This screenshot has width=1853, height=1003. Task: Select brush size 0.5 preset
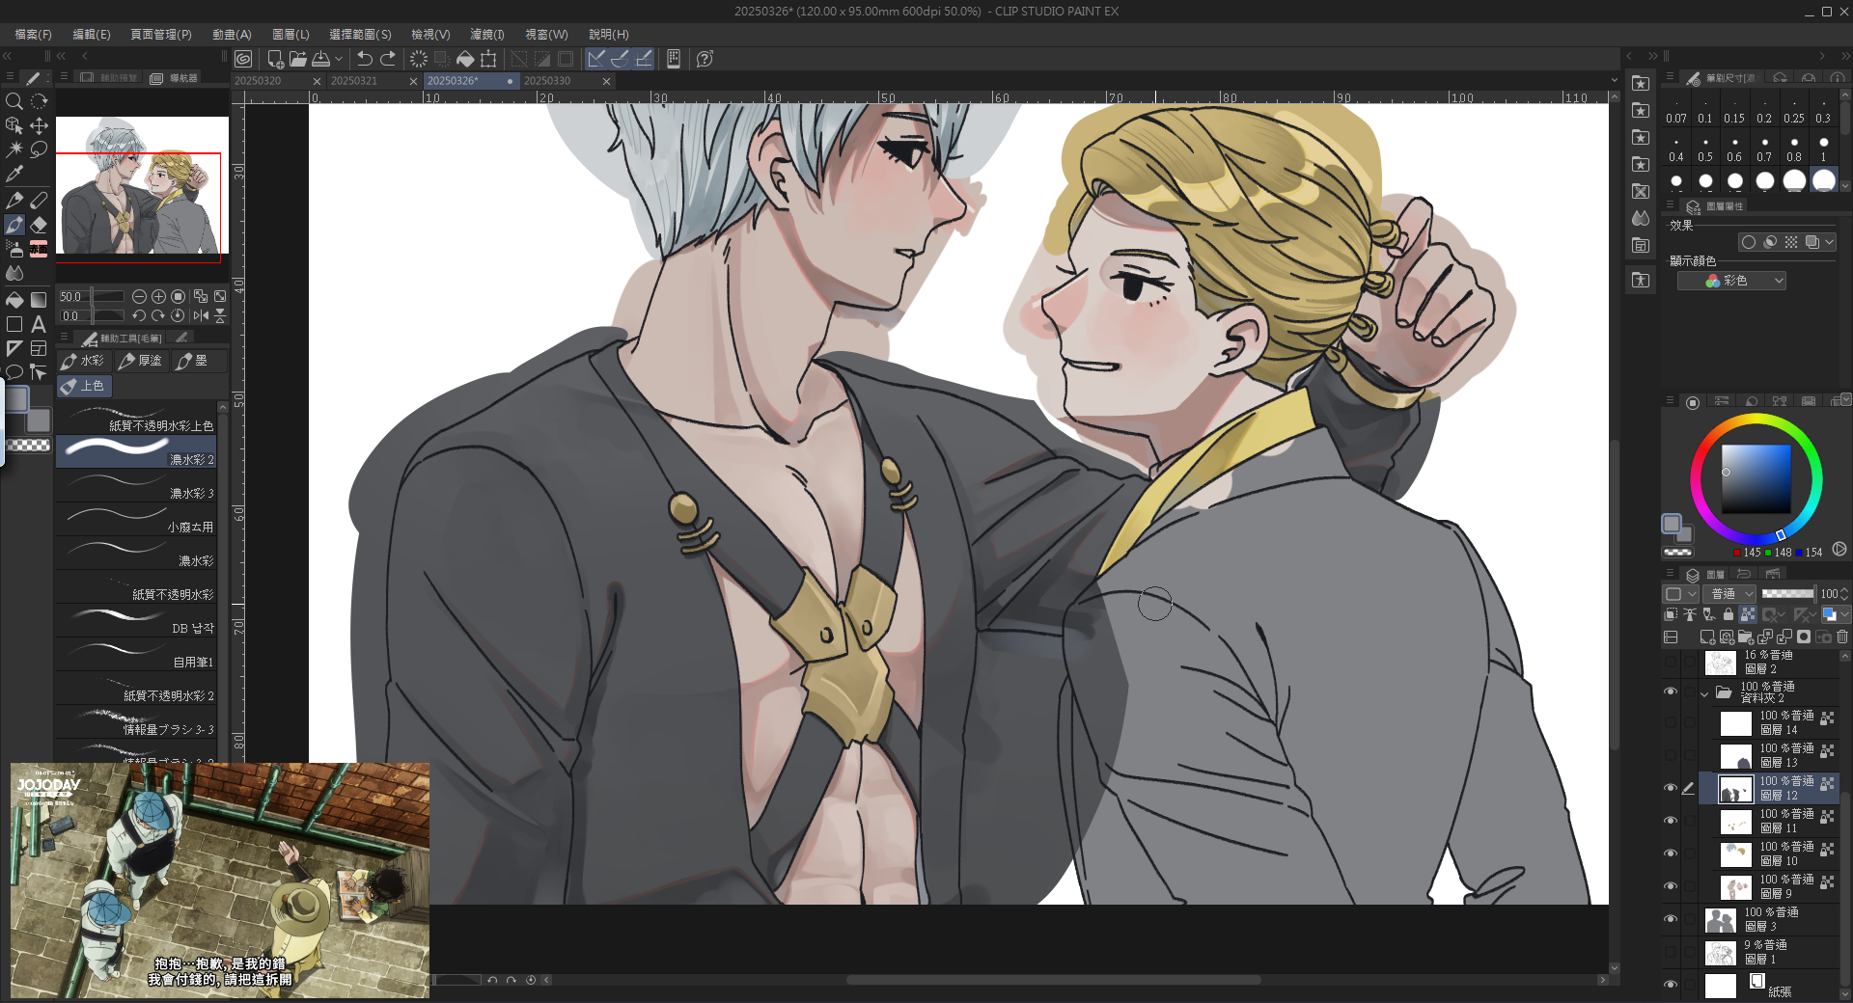pyautogui.click(x=1705, y=148)
